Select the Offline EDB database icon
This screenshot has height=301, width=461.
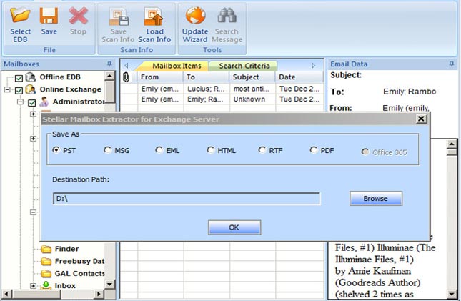click(30, 77)
